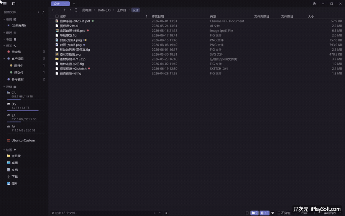Screen dimensions: 345x216
Task: Navigate up one folder level
Action: tap(65, 10)
